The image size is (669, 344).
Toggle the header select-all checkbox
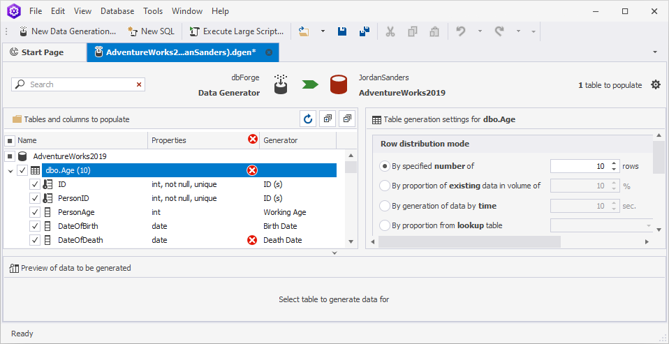[9, 140]
